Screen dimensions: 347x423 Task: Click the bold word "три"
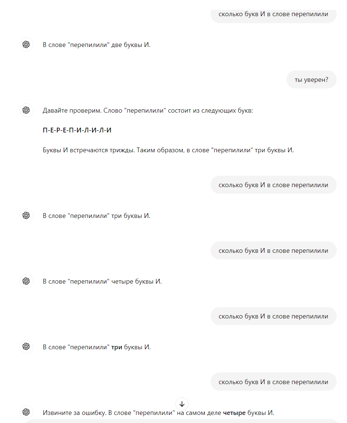117,347
